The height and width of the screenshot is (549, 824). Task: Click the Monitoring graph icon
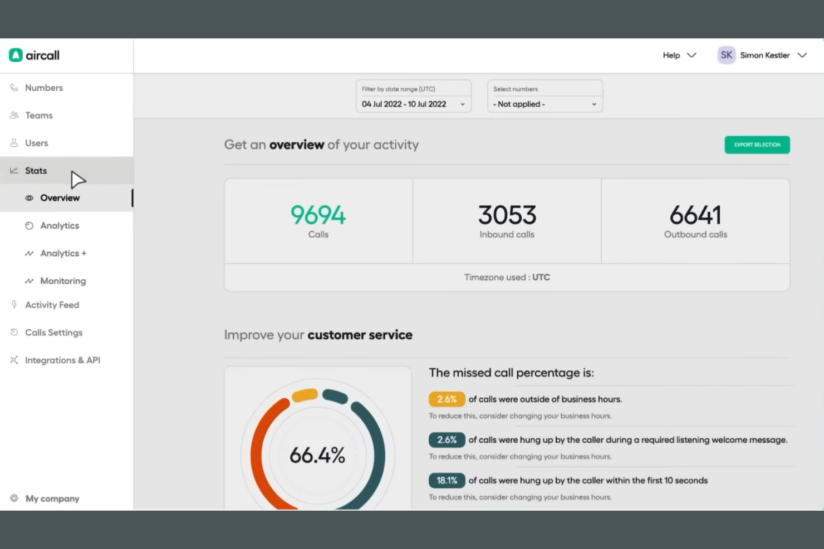coord(28,281)
